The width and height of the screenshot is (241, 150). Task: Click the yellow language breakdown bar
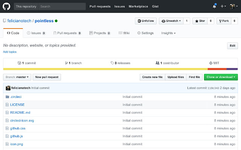click(105, 69)
